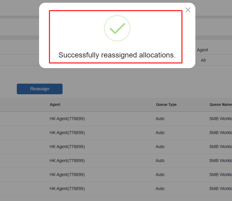
Task: Select the Queue Type column header
Action: [x=166, y=105]
